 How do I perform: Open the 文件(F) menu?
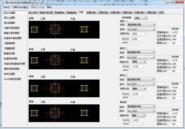click(6, 7)
